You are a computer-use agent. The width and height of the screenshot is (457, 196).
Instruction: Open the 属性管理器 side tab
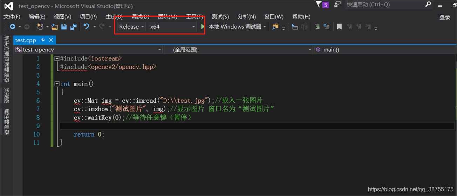coord(6,122)
